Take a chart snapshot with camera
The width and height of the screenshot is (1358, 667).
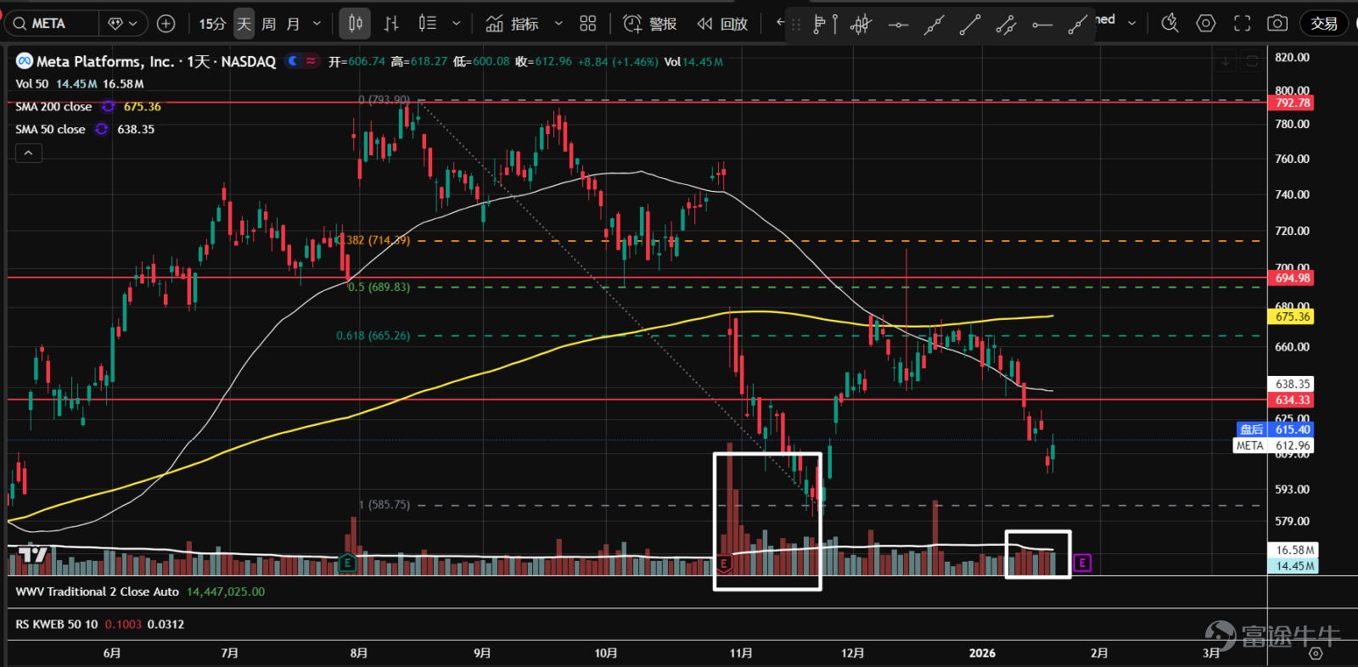(1277, 24)
